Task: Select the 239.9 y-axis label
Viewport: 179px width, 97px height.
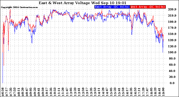Action: tap(172, 9)
